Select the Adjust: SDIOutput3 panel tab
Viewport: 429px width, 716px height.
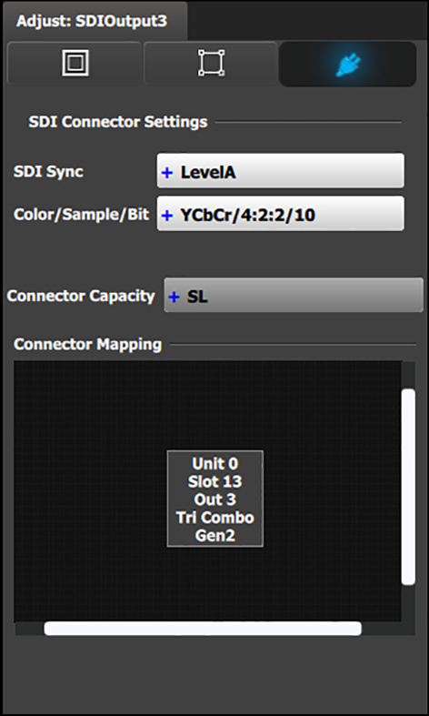click(92, 21)
